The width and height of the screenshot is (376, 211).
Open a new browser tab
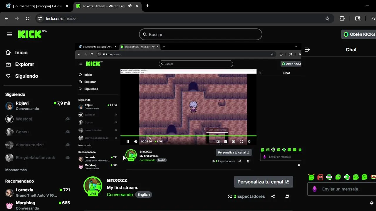(147, 6)
